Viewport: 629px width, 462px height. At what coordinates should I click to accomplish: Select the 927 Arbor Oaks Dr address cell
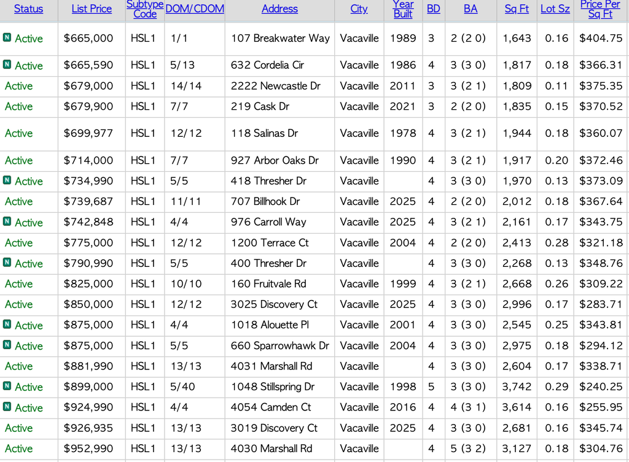pos(275,161)
